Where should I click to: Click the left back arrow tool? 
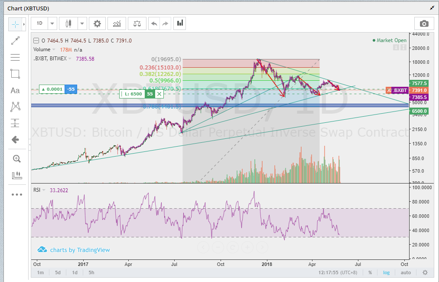click(x=15, y=140)
